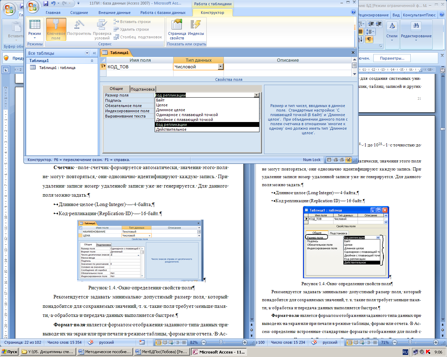
Task: Open the Редактирование group in Word
Action: click(416, 31)
